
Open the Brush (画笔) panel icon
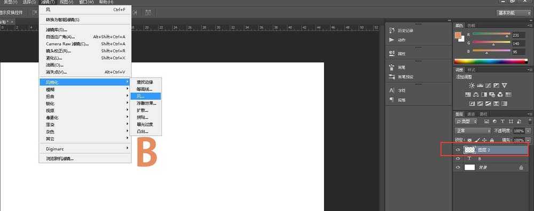point(391,67)
